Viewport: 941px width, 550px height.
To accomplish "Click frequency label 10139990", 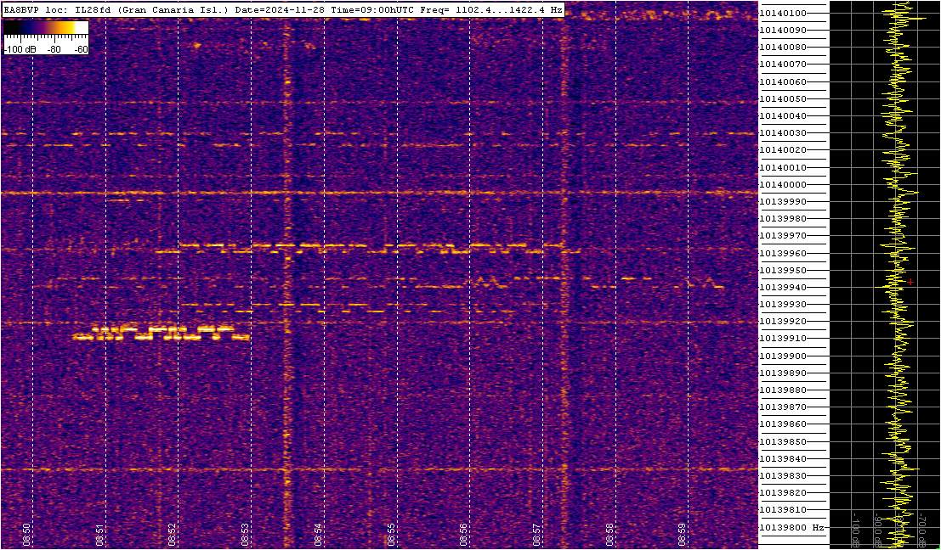I will [783, 202].
